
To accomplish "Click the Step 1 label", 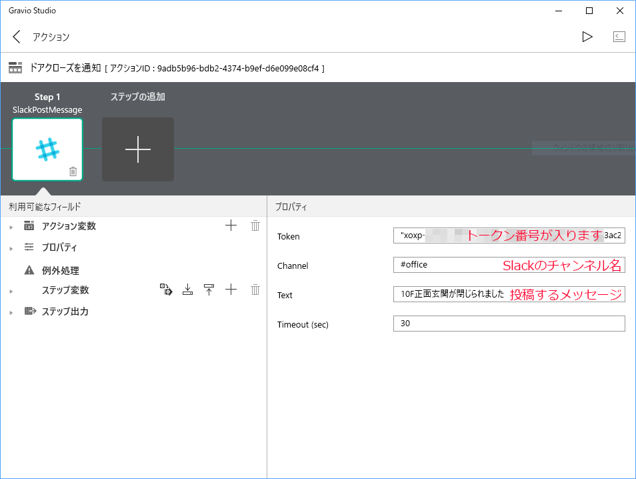I will click(x=47, y=97).
